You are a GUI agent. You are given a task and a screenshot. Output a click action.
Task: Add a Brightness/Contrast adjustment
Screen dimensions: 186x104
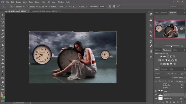[x=161, y=57]
